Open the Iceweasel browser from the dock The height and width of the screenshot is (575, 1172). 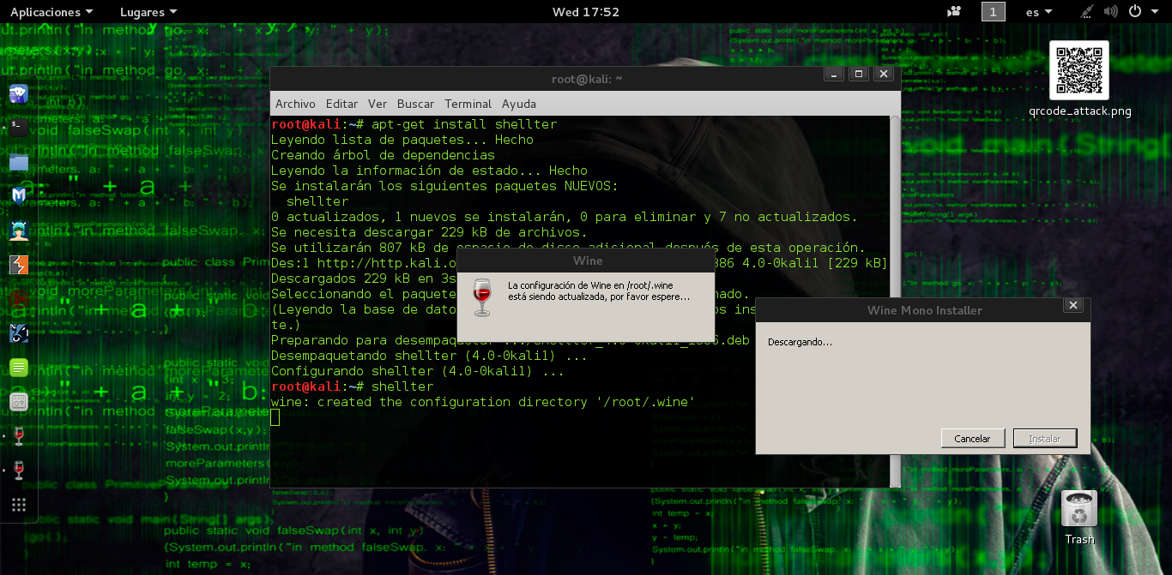coord(19,93)
